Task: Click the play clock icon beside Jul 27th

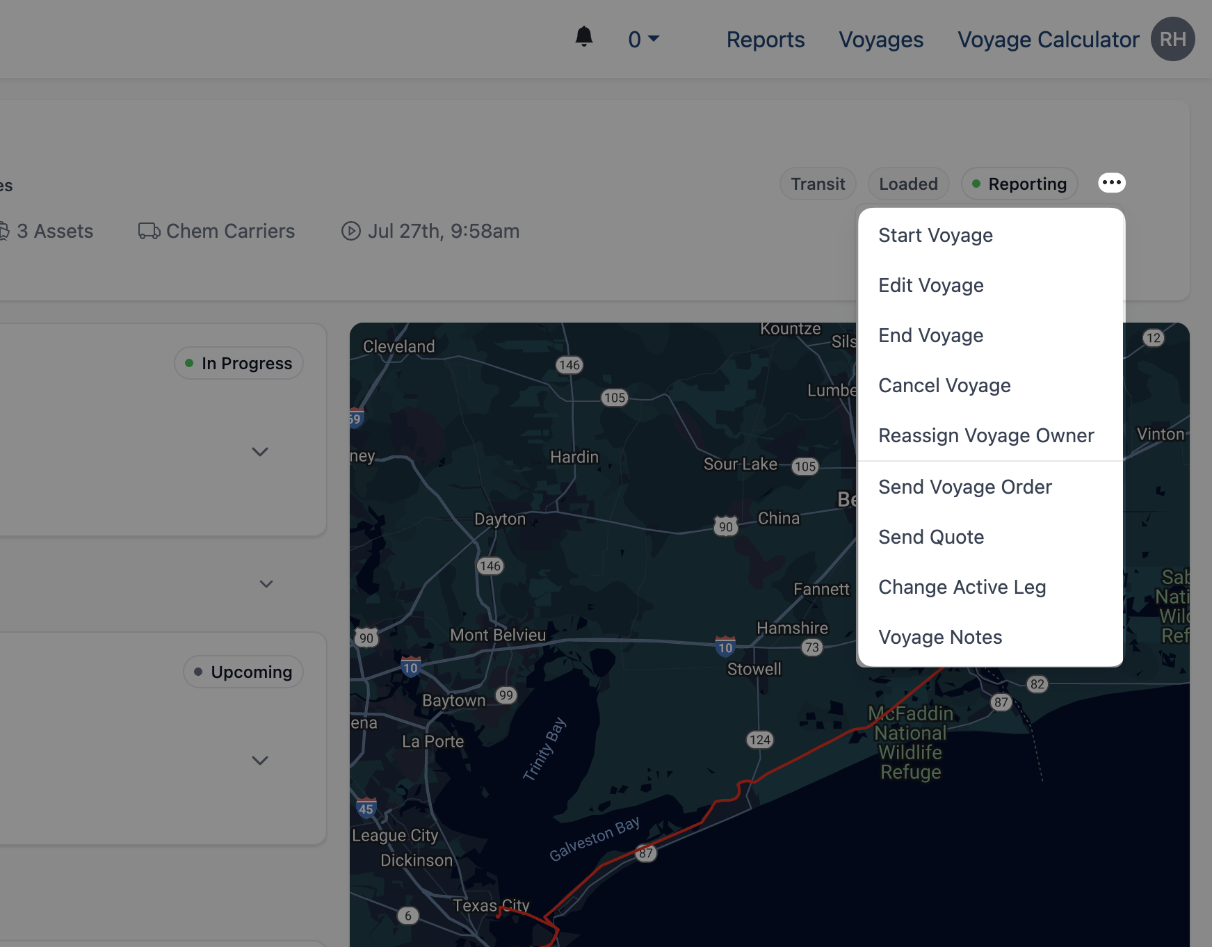Action: coord(351,231)
